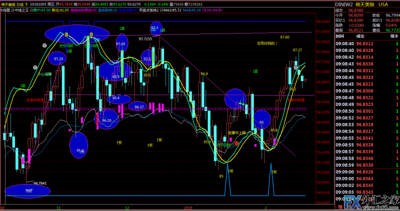Click the red dot signal marker on chart
Image resolution: width=400 pixels, height=211 pixels.
point(236,142)
